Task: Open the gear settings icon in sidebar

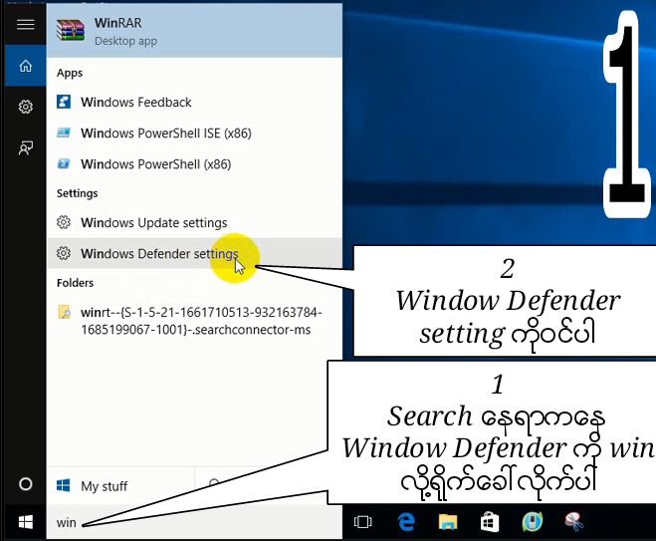Action: point(26,107)
